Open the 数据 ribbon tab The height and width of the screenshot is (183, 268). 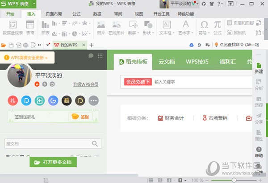97,14
